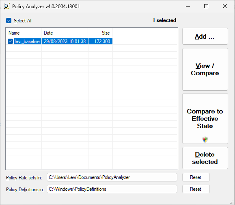Click the resize grip at window corner
This screenshot has width=235, height=205.
click(x=232, y=203)
